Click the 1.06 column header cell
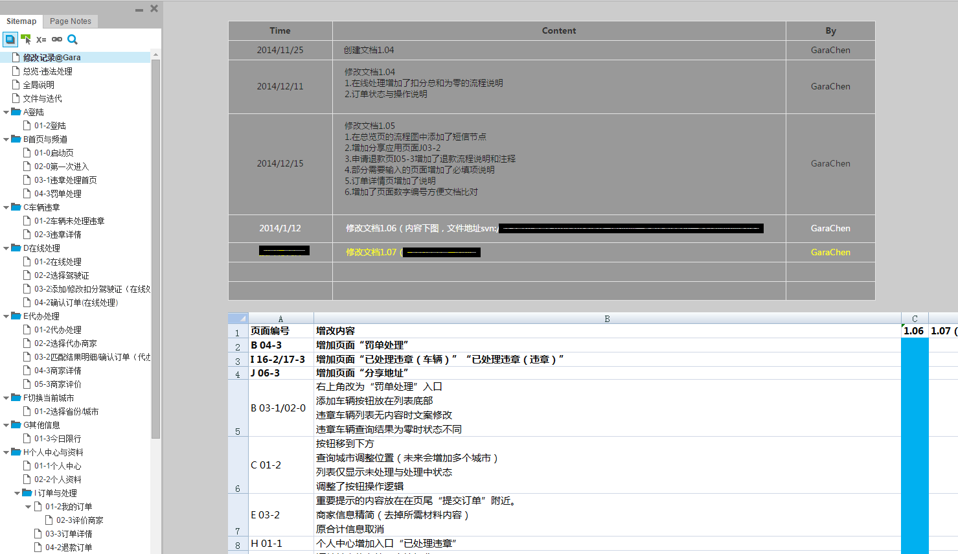 coord(914,331)
